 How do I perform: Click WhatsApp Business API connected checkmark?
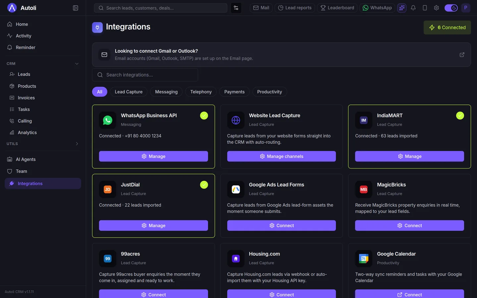point(204,116)
